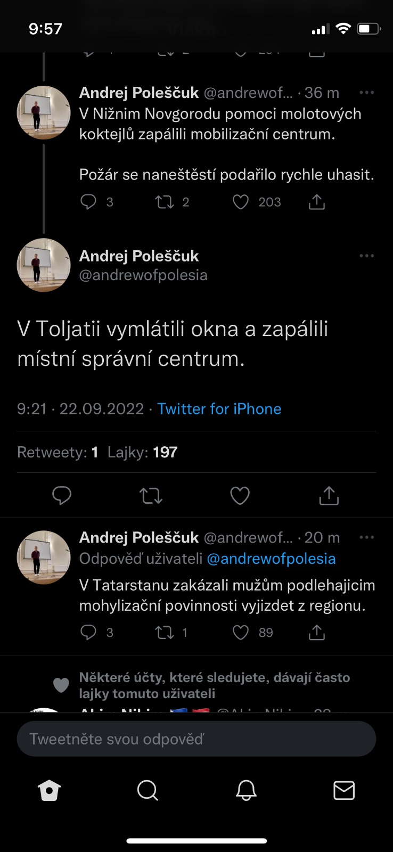This screenshot has width=393, height=852.
Task: Share the Nižnij Novgorod tweet
Action: pos(317,202)
